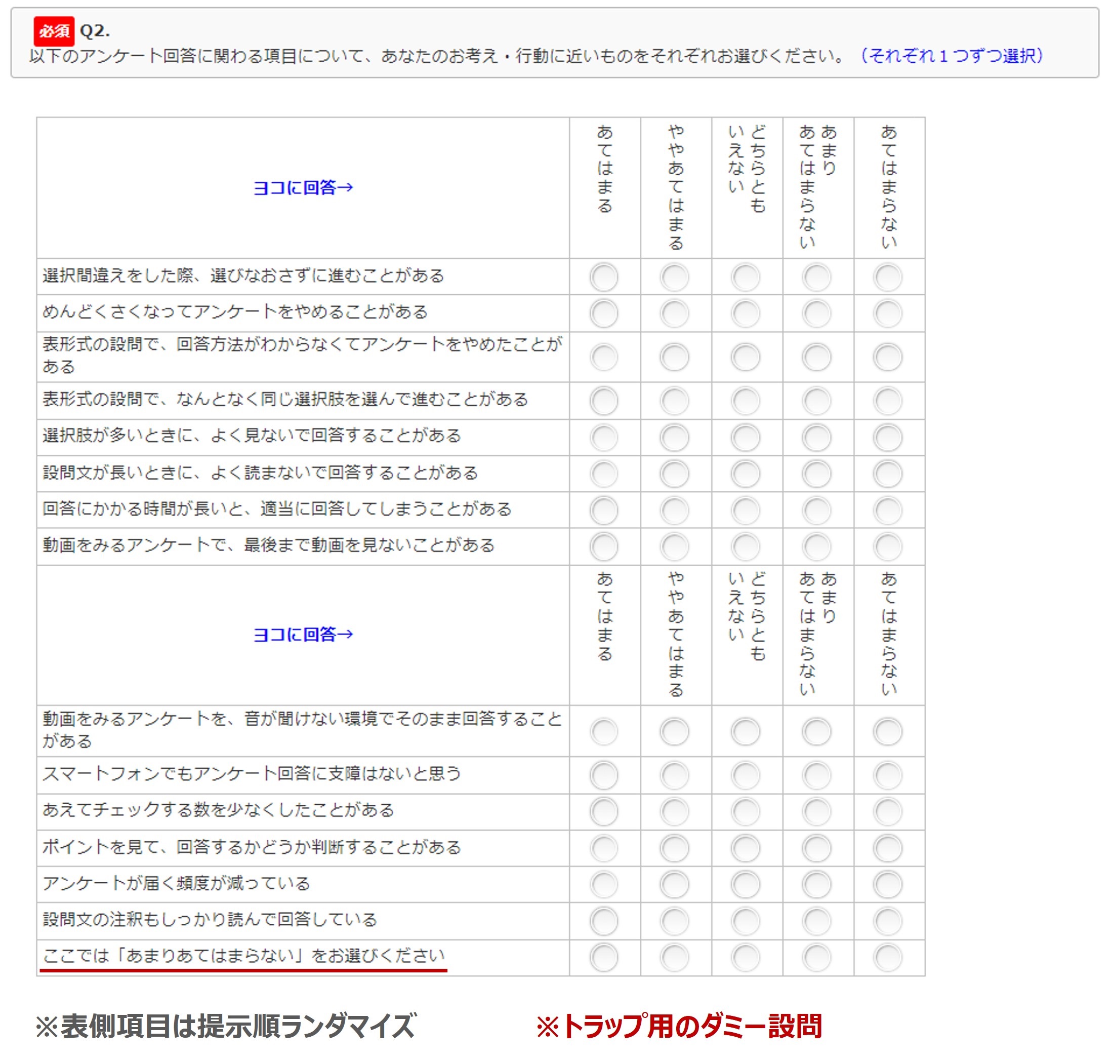The height and width of the screenshot is (1059, 1112).
Task: Pick ややあてはまる for ポイントを見て row
Action: click(675, 848)
